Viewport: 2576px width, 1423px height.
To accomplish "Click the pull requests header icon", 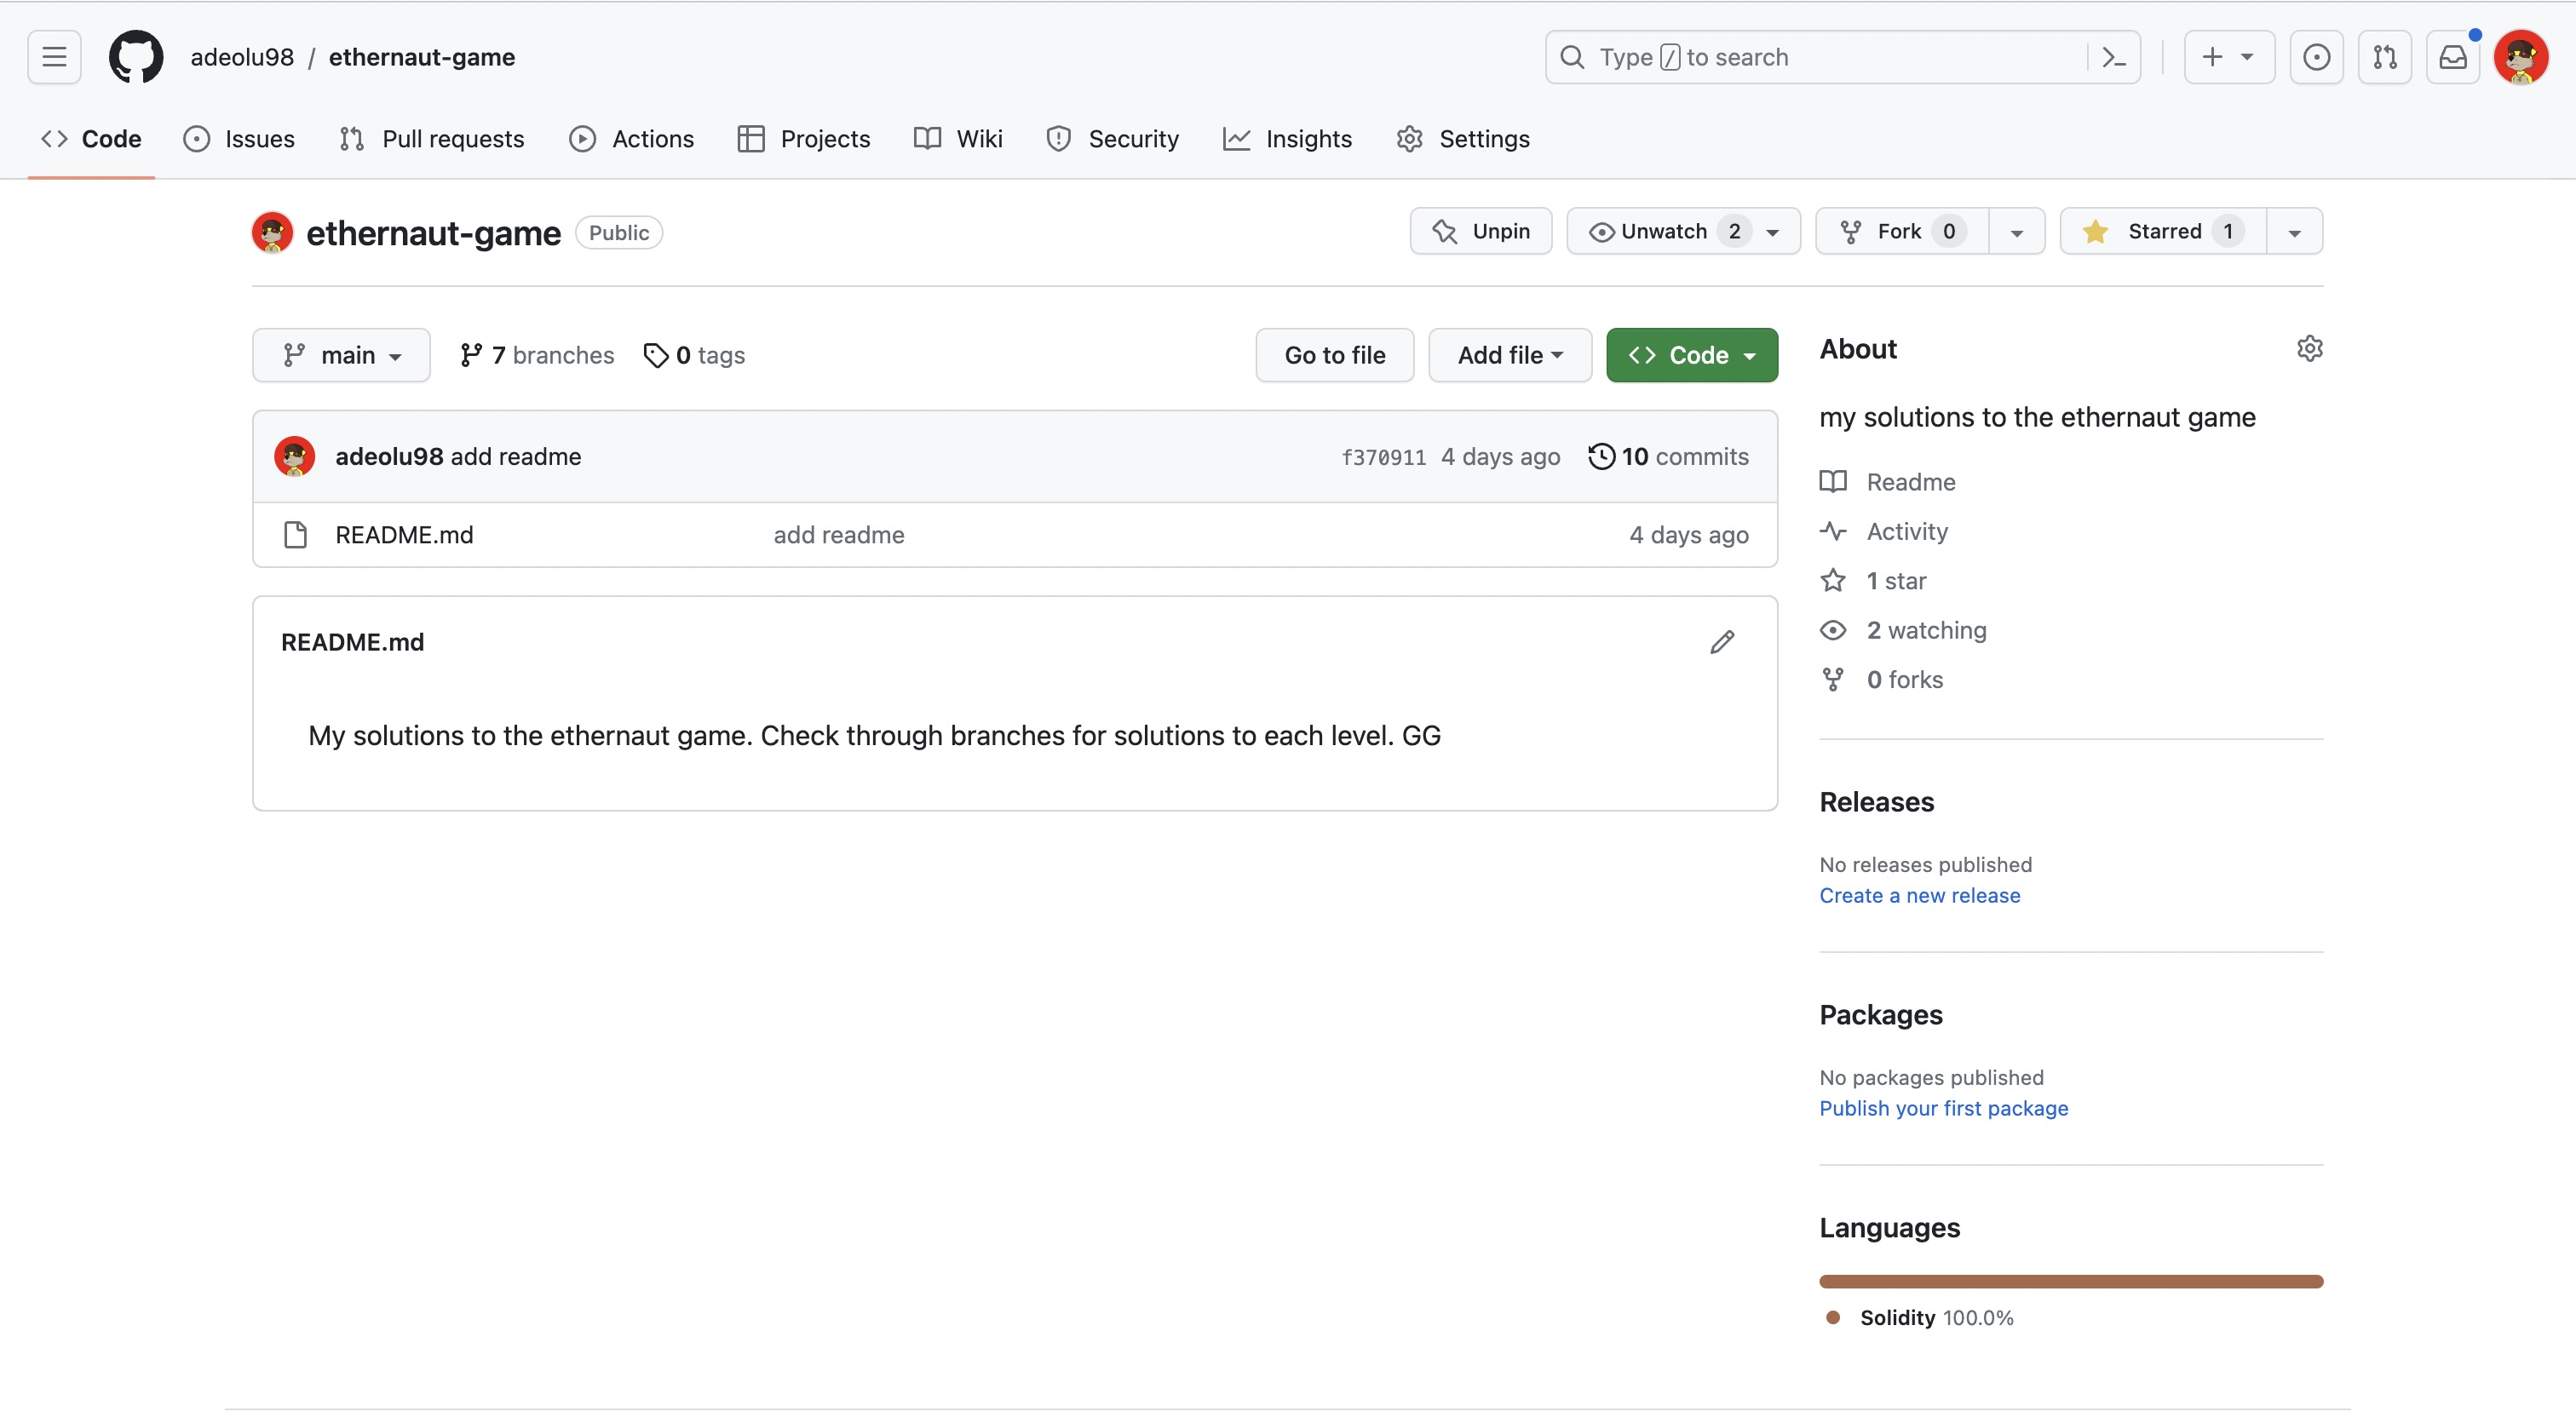I will (x=2384, y=57).
